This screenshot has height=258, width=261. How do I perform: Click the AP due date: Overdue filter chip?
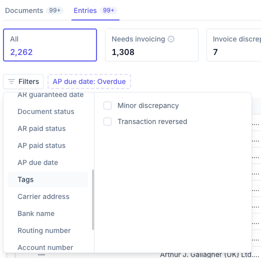click(89, 81)
